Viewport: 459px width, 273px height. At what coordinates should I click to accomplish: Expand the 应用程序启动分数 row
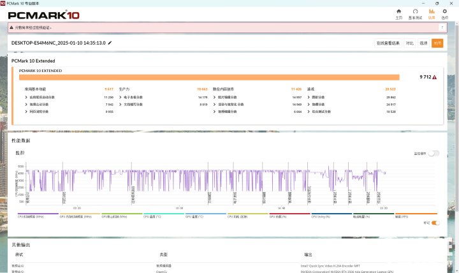[26, 97]
